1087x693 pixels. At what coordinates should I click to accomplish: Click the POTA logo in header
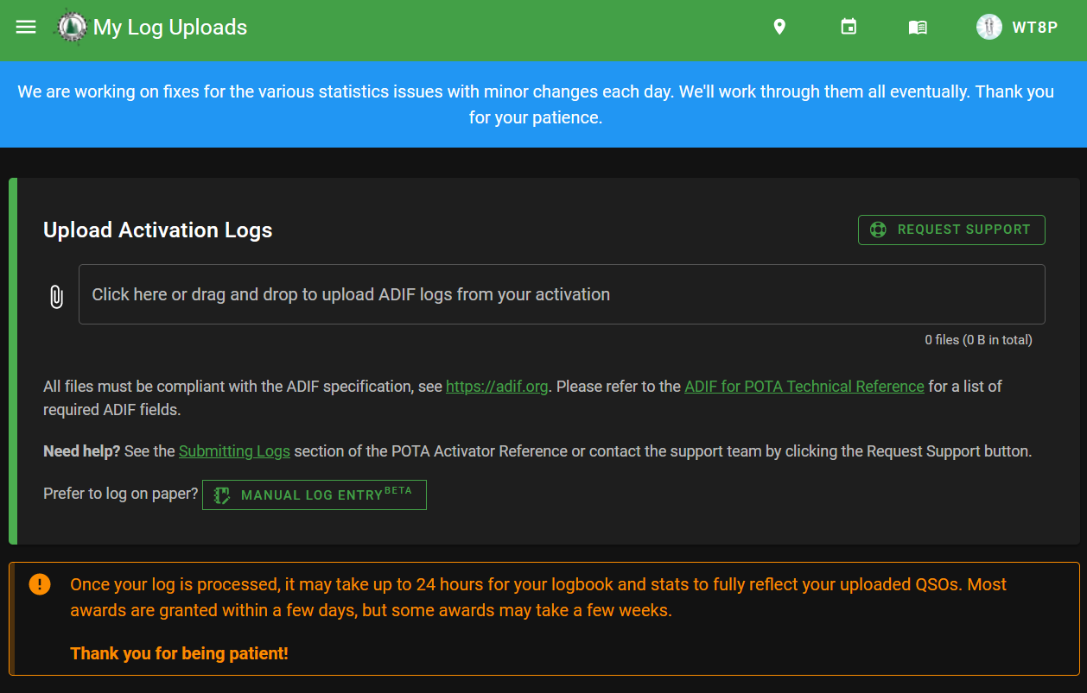pyautogui.click(x=72, y=28)
